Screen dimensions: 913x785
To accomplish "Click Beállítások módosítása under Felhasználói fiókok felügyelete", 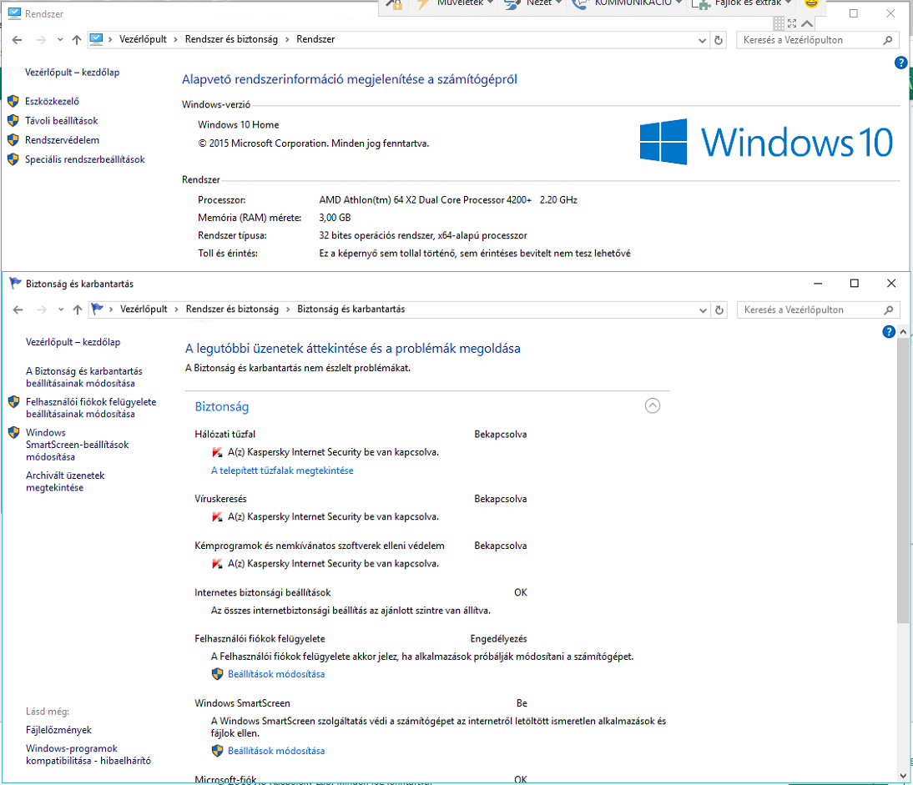I will [x=276, y=674].
